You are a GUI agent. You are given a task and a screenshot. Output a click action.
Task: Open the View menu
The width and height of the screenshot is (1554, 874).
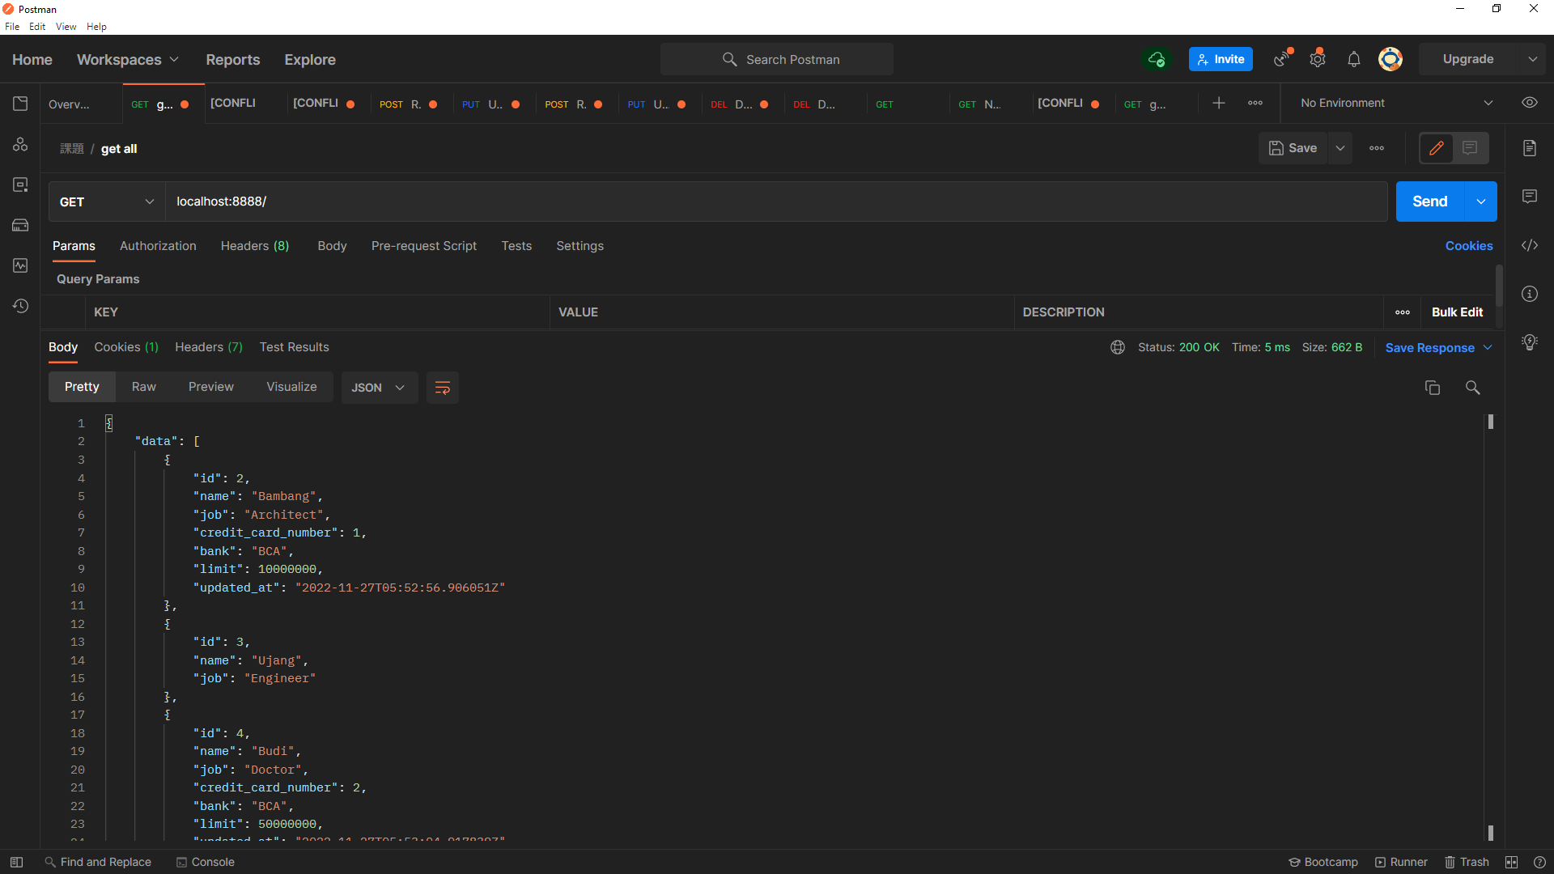pyautogui.click(x=66, y=27)
